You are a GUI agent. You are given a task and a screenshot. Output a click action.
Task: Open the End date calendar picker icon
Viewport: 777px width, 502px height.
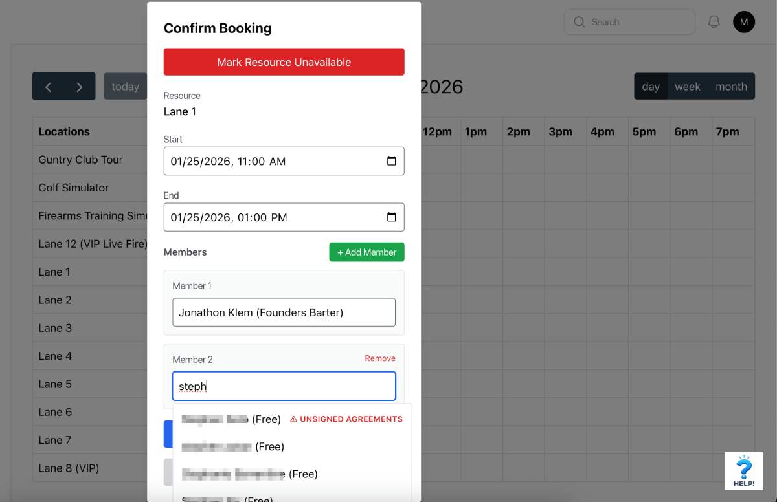(391, 217)
